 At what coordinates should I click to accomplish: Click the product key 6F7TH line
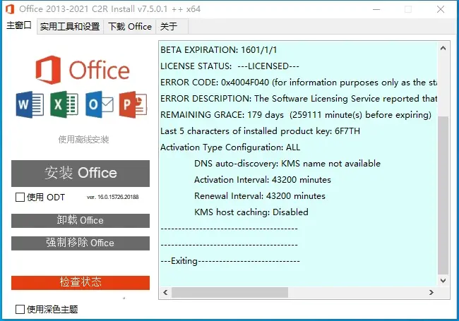tap(261, 131)
